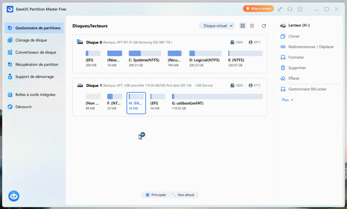The width and height of the screenshot is (347, 209).
Task: Expand the Plus options menu
Action: coord(288,100)
